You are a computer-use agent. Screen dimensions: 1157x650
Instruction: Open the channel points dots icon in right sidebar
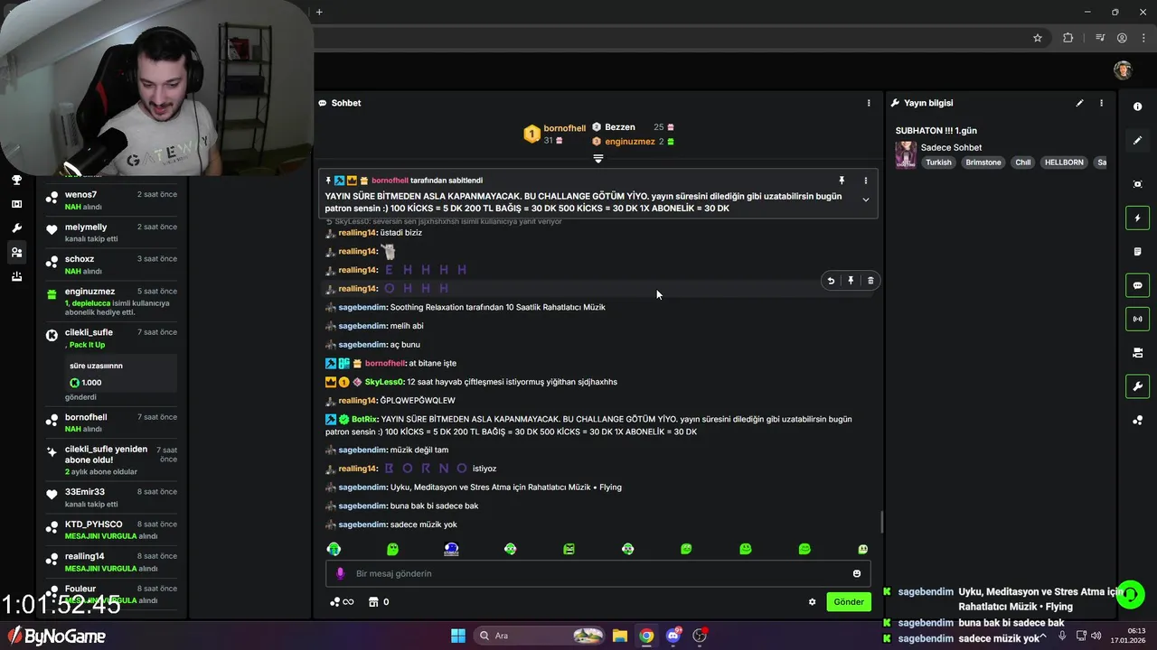(x=1137, y=420)
